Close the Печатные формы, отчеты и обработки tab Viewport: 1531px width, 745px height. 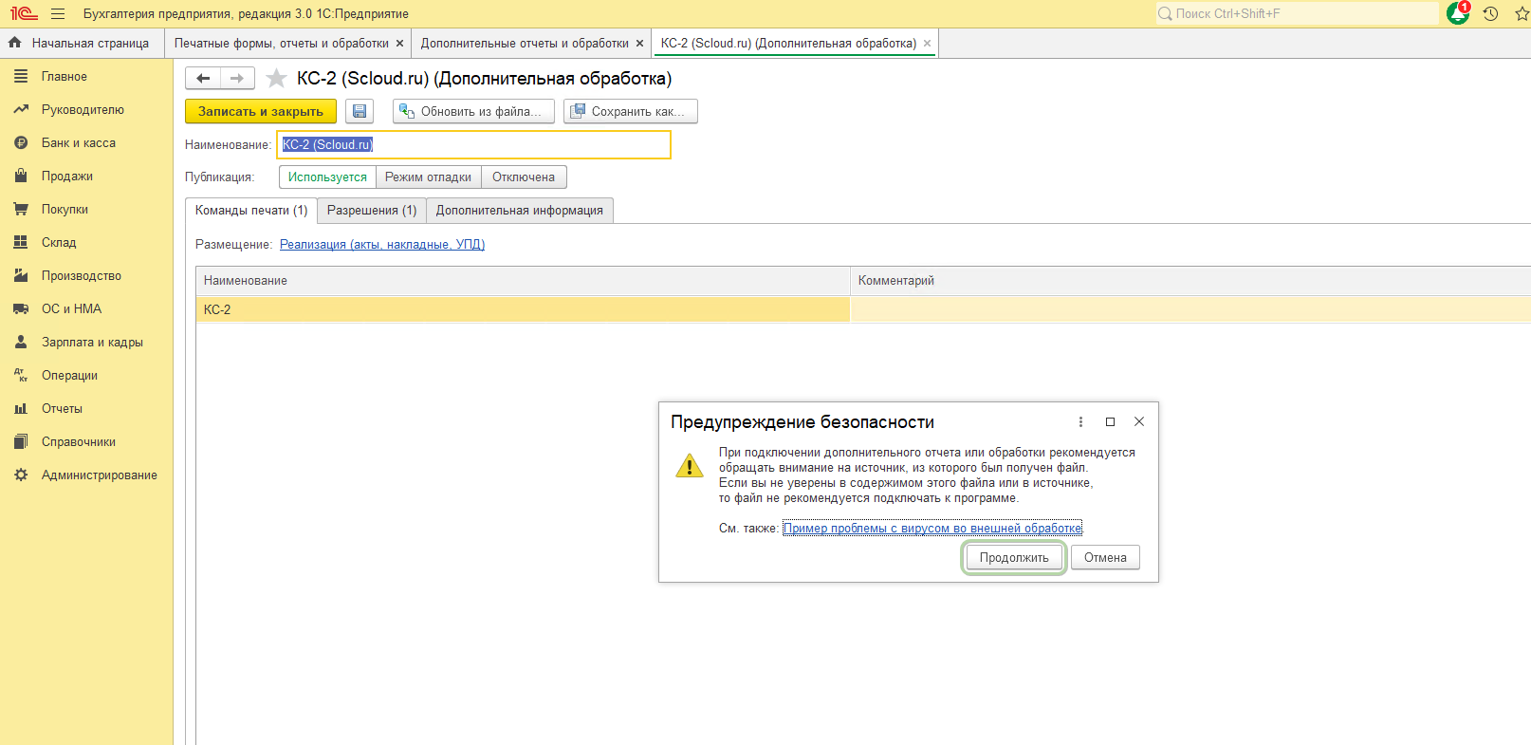[x=399, y=44]
